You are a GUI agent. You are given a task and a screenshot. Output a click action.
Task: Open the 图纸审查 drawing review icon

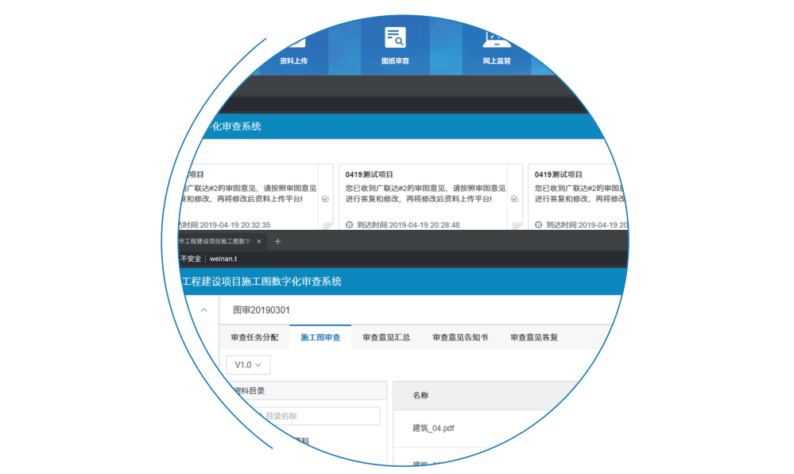tap(395, 38)
